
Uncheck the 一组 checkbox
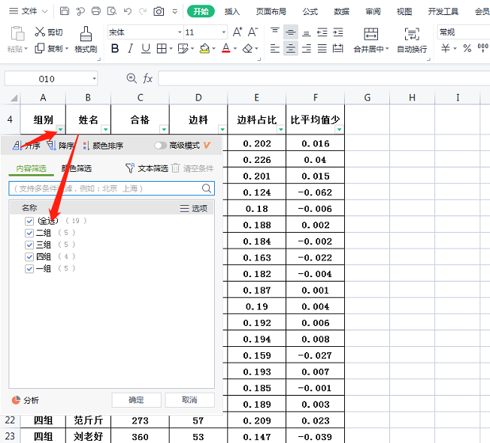[x=29, y=269]
